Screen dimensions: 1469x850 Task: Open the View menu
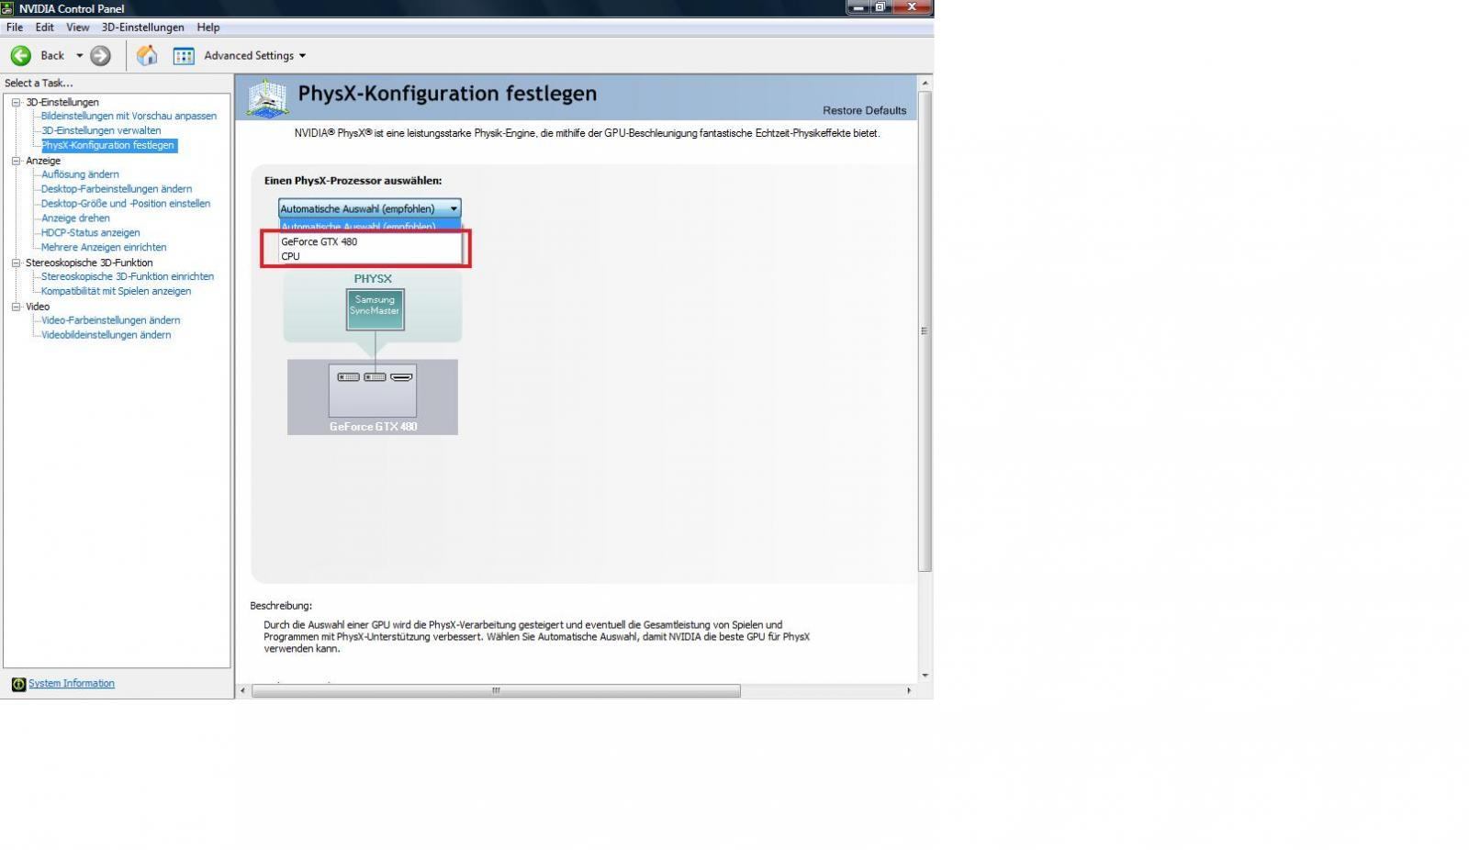point(77,28)
